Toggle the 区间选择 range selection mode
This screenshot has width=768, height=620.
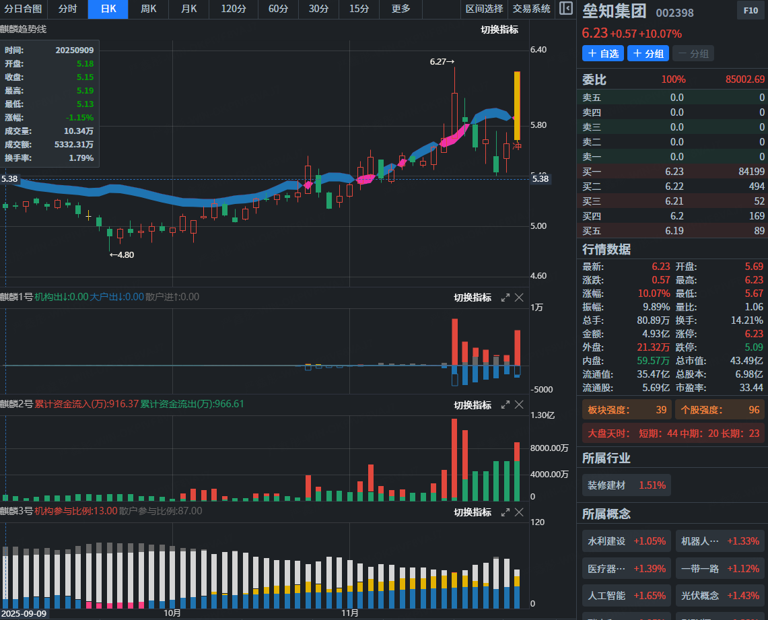(484, 9)
